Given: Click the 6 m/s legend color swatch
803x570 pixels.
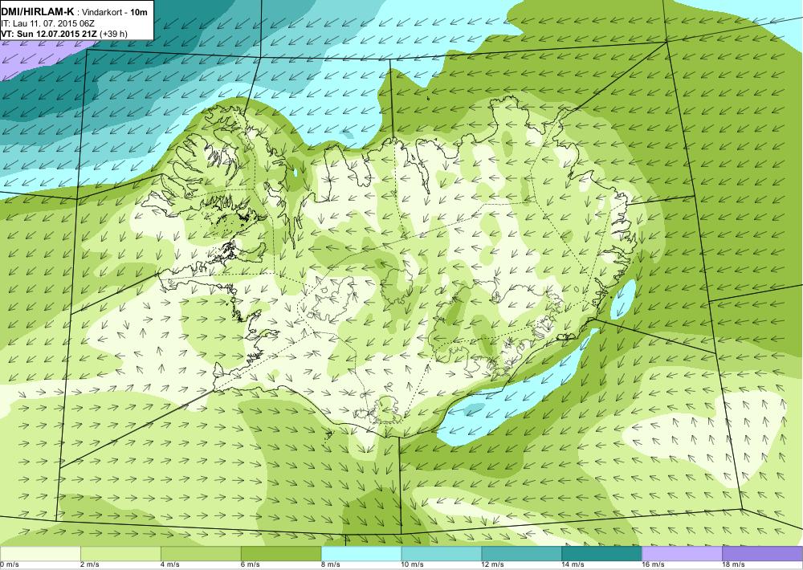Looking at the screenshot, I should point(281,554).
